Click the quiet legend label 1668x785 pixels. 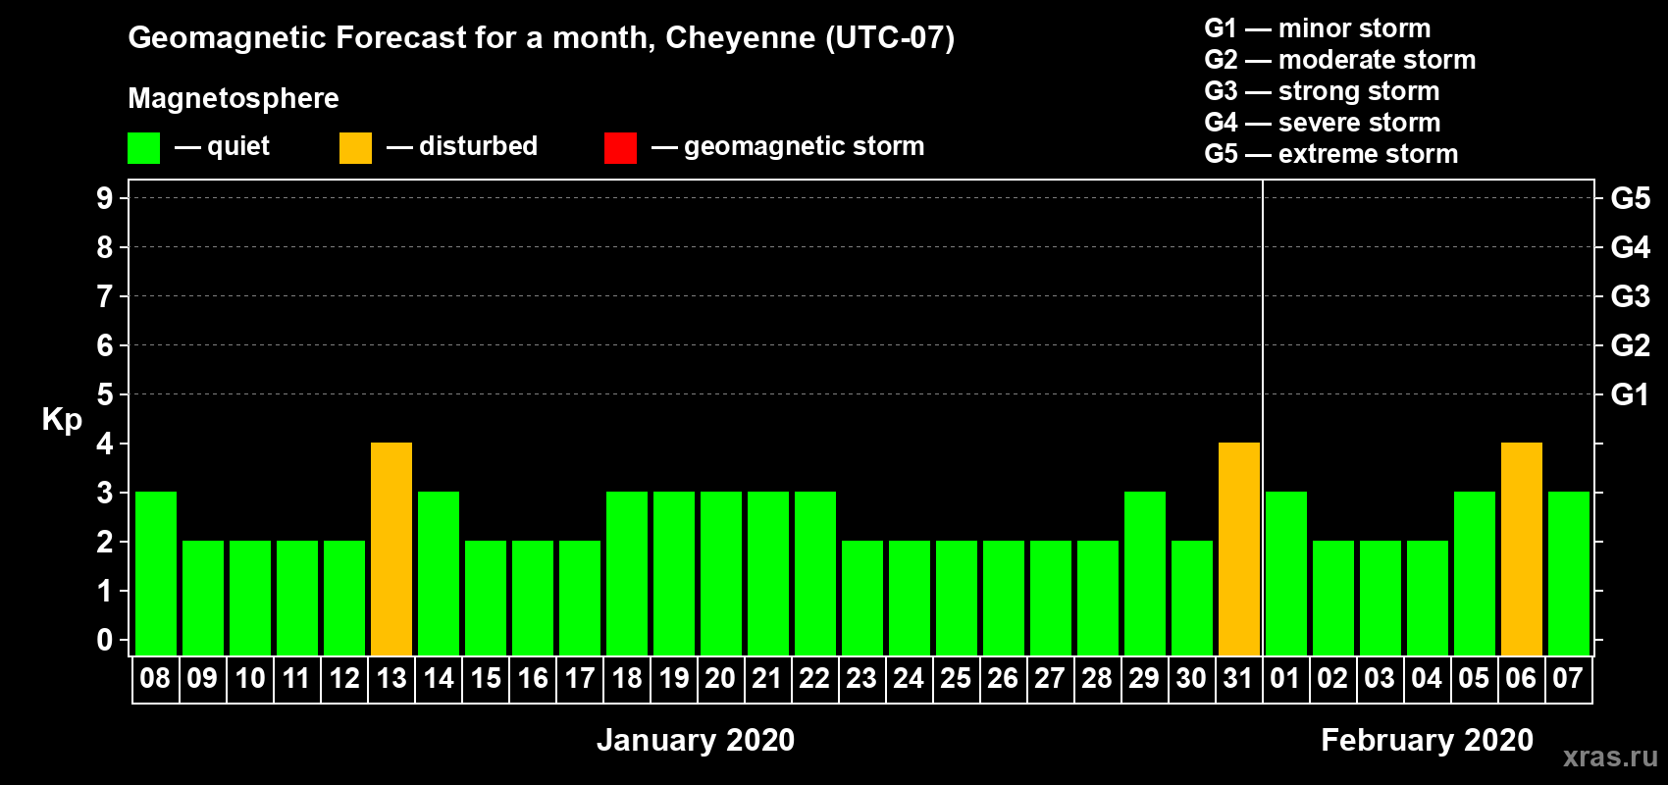[x=238, y=146]
